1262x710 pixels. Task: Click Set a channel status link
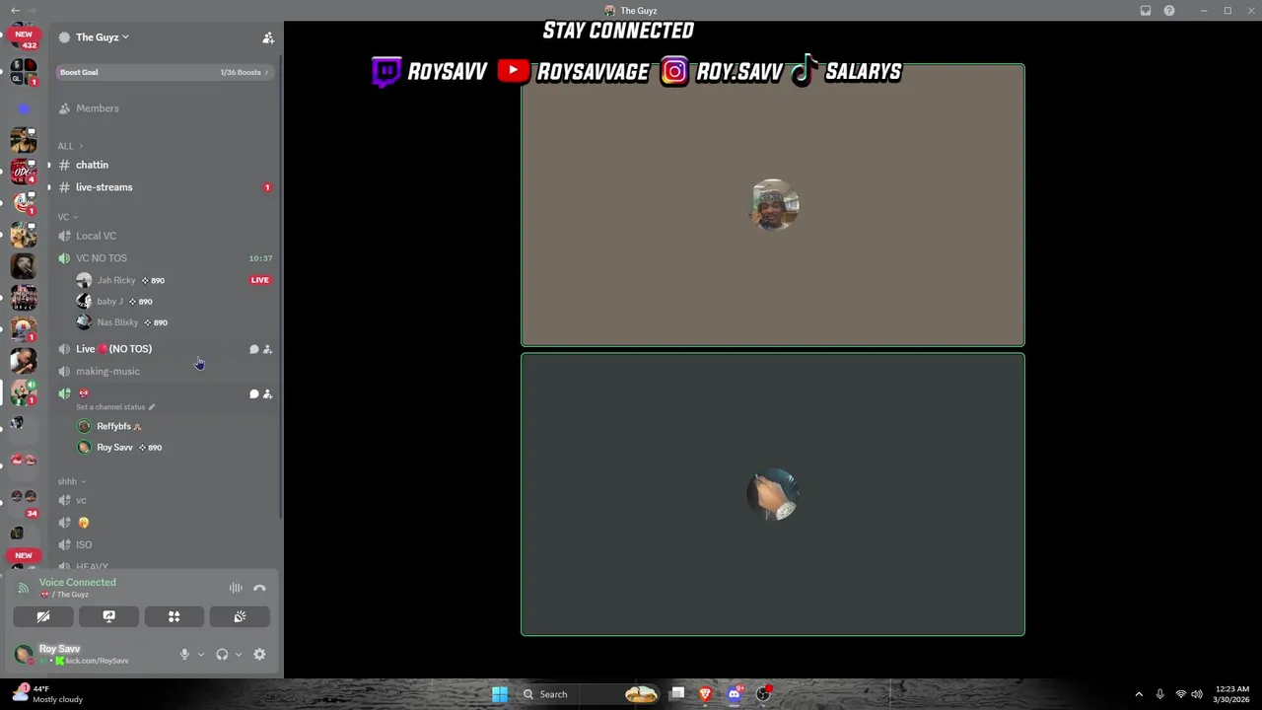pos(115,407)
